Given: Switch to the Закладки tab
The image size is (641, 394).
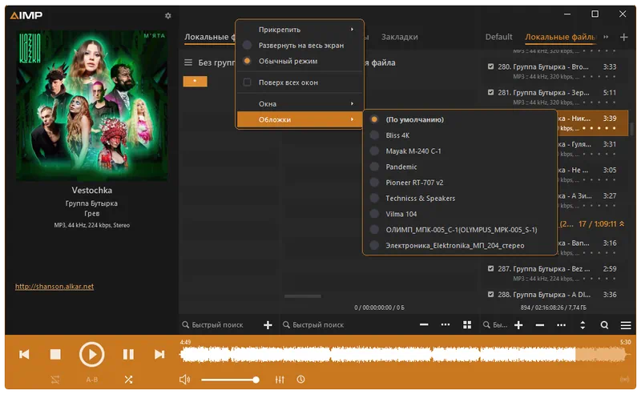Looking at the screenshot, I should [x=399, y=37].
